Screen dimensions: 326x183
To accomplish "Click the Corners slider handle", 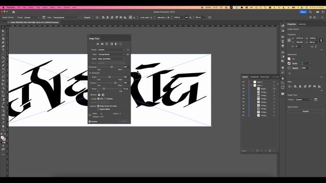I will 116,83.
